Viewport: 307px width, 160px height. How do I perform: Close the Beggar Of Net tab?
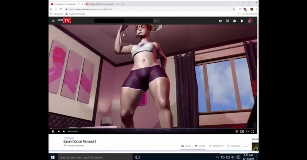(117, 4)
